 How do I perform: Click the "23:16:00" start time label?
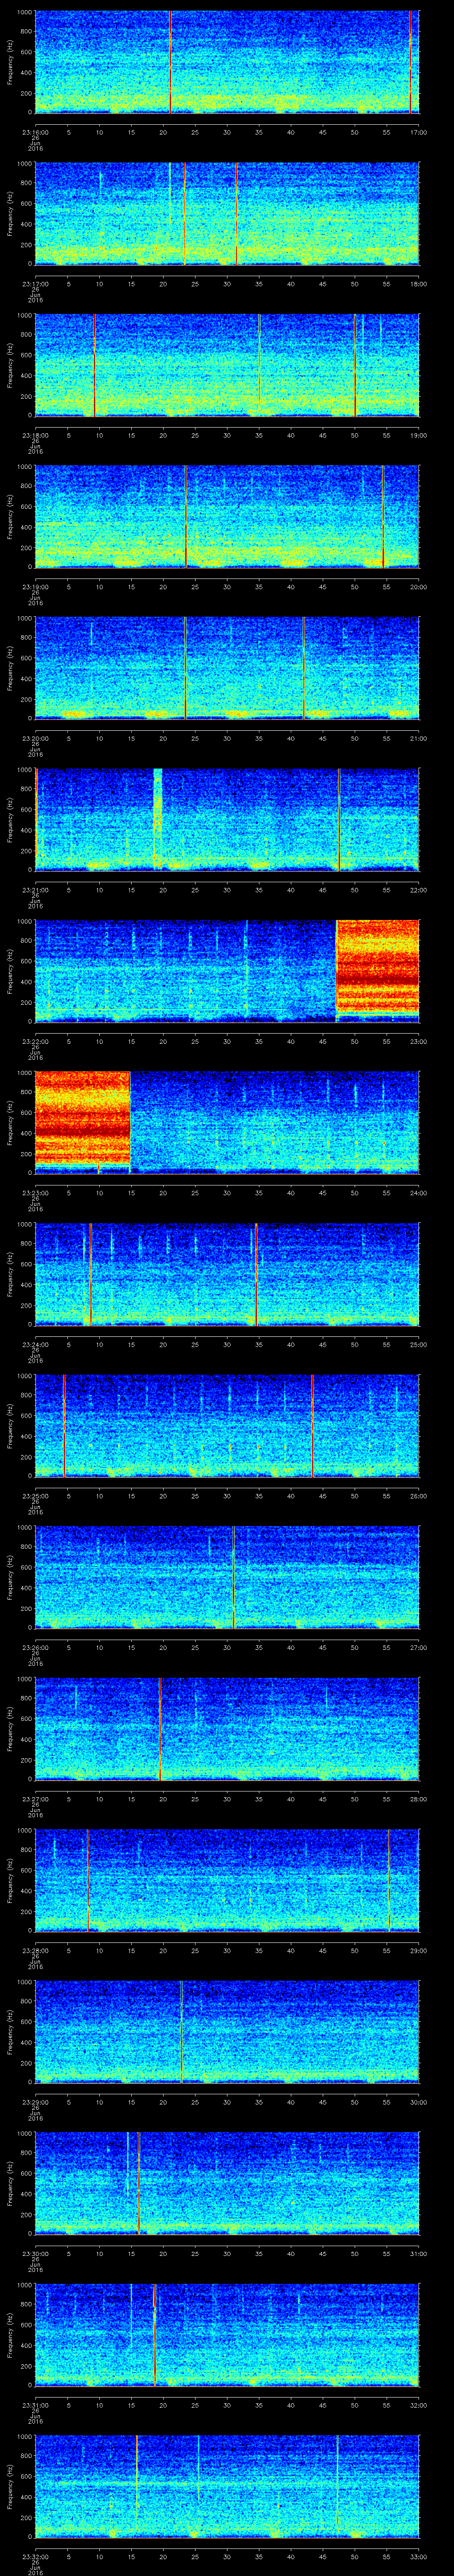pos(35,132)
